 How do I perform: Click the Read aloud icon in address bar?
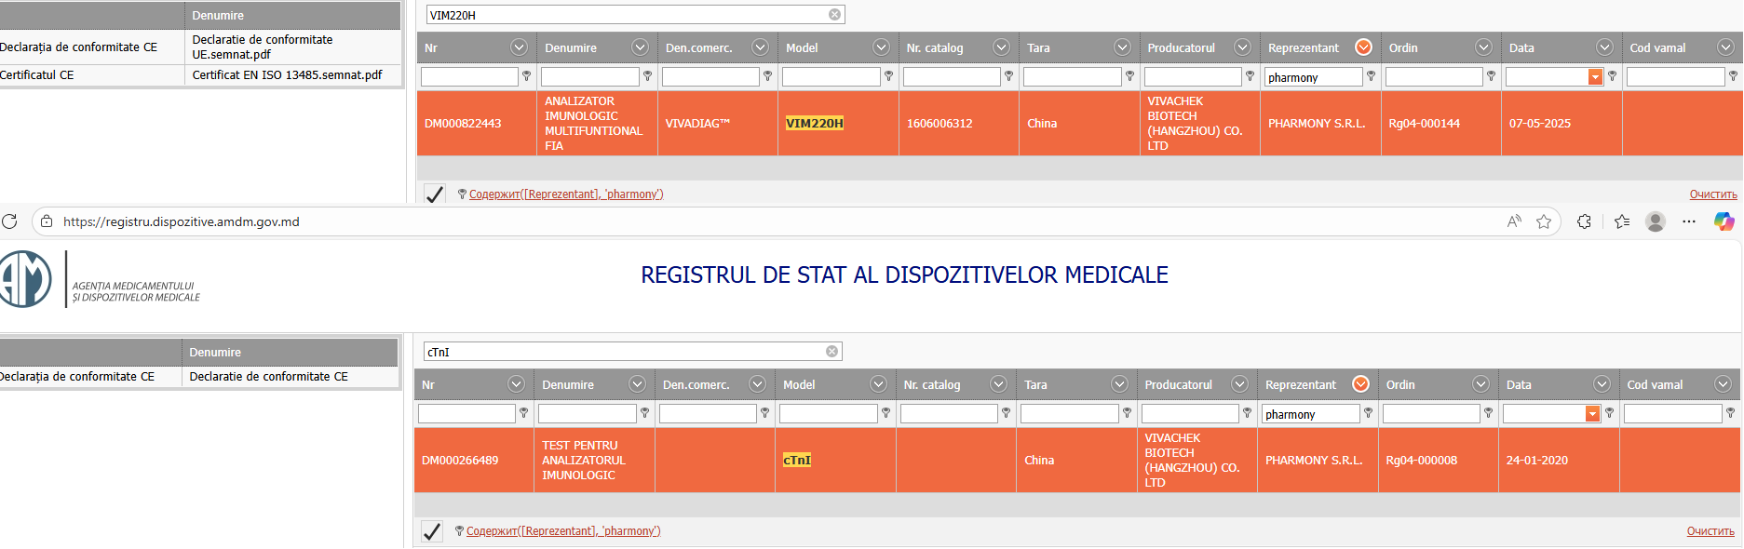coord(1514,221)
